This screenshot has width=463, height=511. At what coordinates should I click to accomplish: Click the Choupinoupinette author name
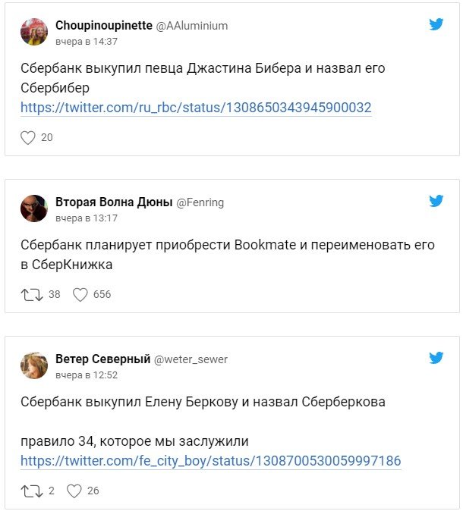103,25
